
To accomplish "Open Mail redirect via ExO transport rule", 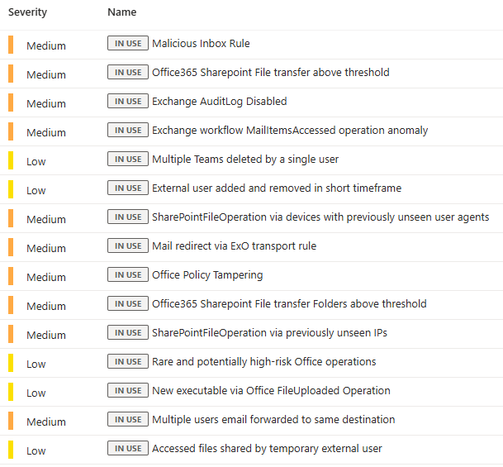I will pos(235,245).
